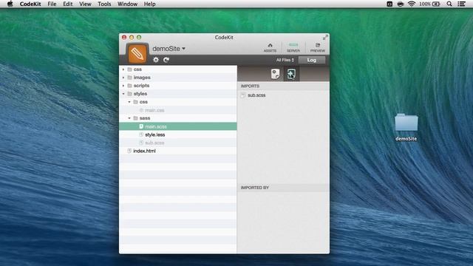
Task: Collapse the styles folder
Action: 123,94
